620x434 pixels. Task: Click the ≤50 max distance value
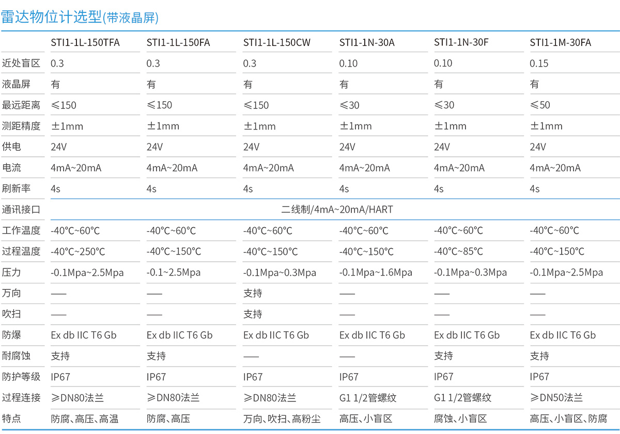(540, 105)
